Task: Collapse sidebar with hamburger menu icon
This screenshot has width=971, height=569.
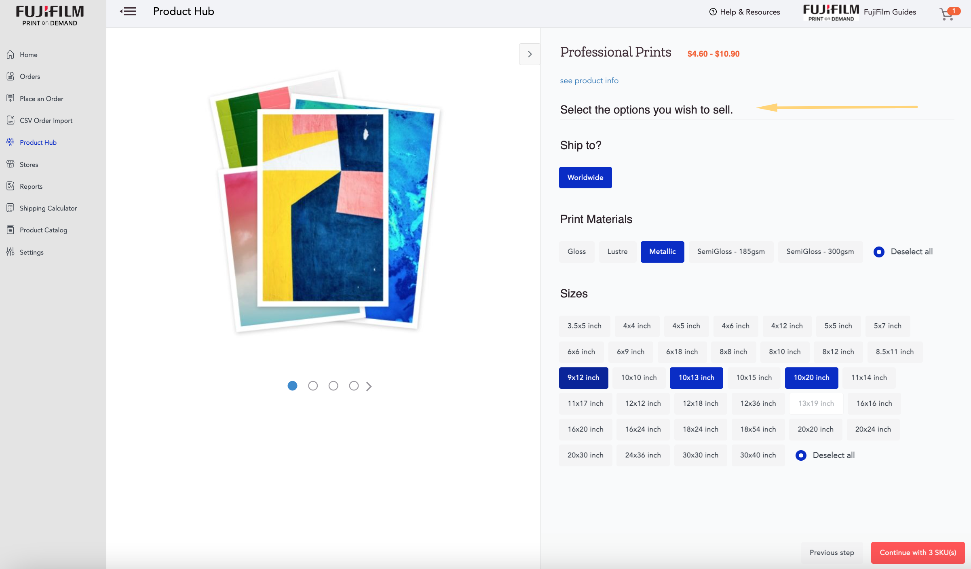Action: [x=128, y=11]
